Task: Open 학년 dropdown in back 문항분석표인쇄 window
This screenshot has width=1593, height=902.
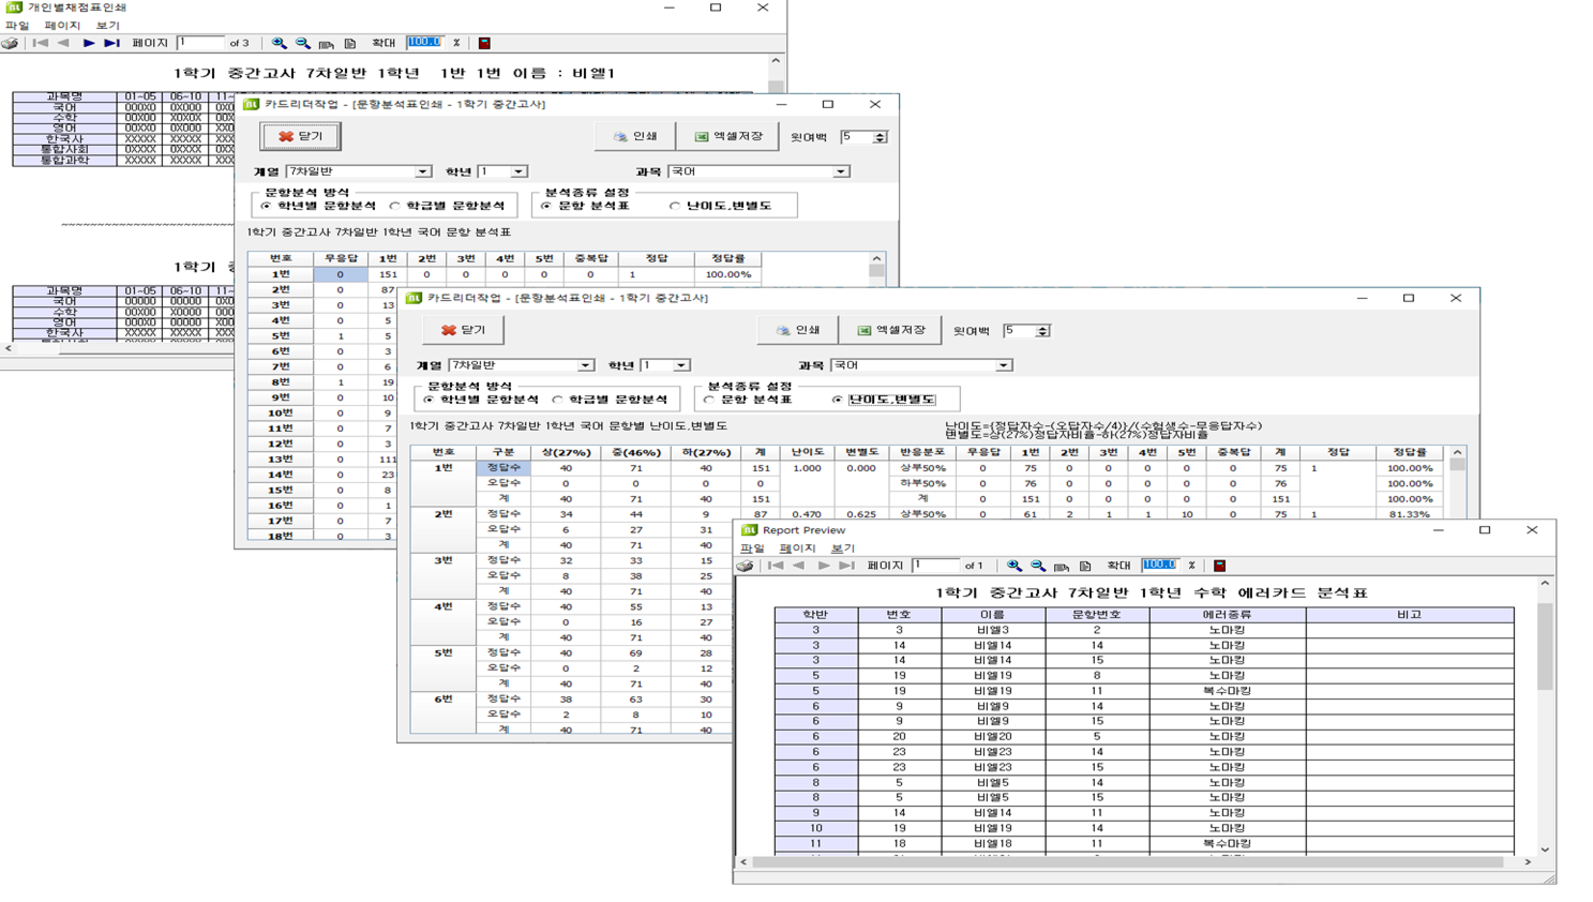Action: coord(519,172)
